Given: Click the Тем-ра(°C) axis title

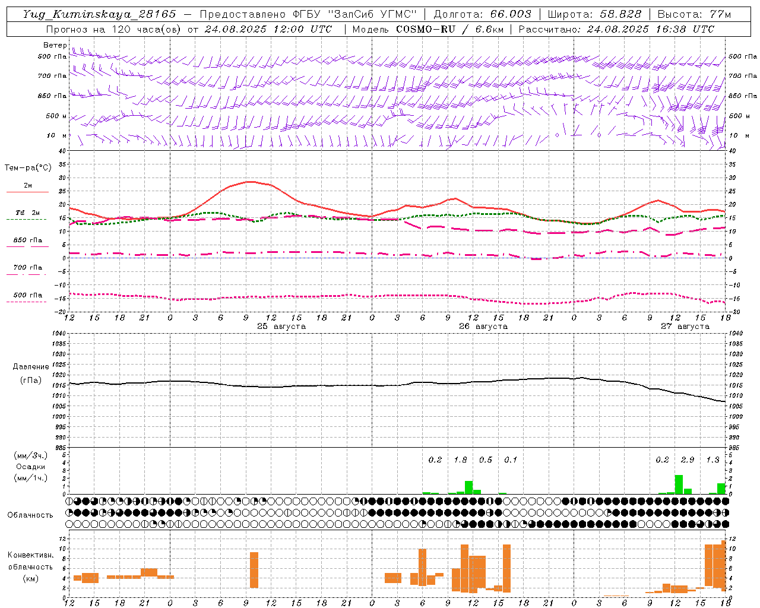Looking at the screenshot, I should click(x=28, y=168).
